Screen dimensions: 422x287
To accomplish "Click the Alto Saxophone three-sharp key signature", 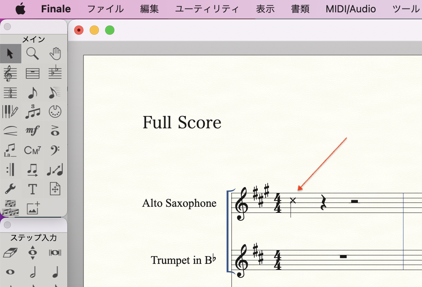I will (x=261, y=195).
